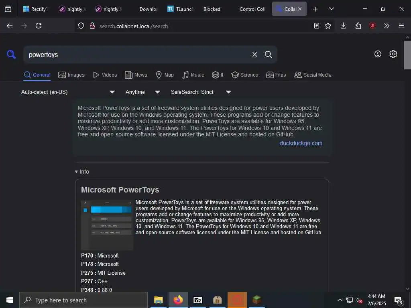The height and width of the screenshot is (308, 411).
Task: Open the About info circle icon
Action: click(x=378, y=54)
